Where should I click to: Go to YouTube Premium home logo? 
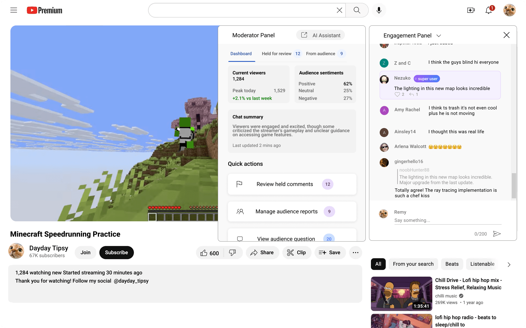tap(44, 10)
